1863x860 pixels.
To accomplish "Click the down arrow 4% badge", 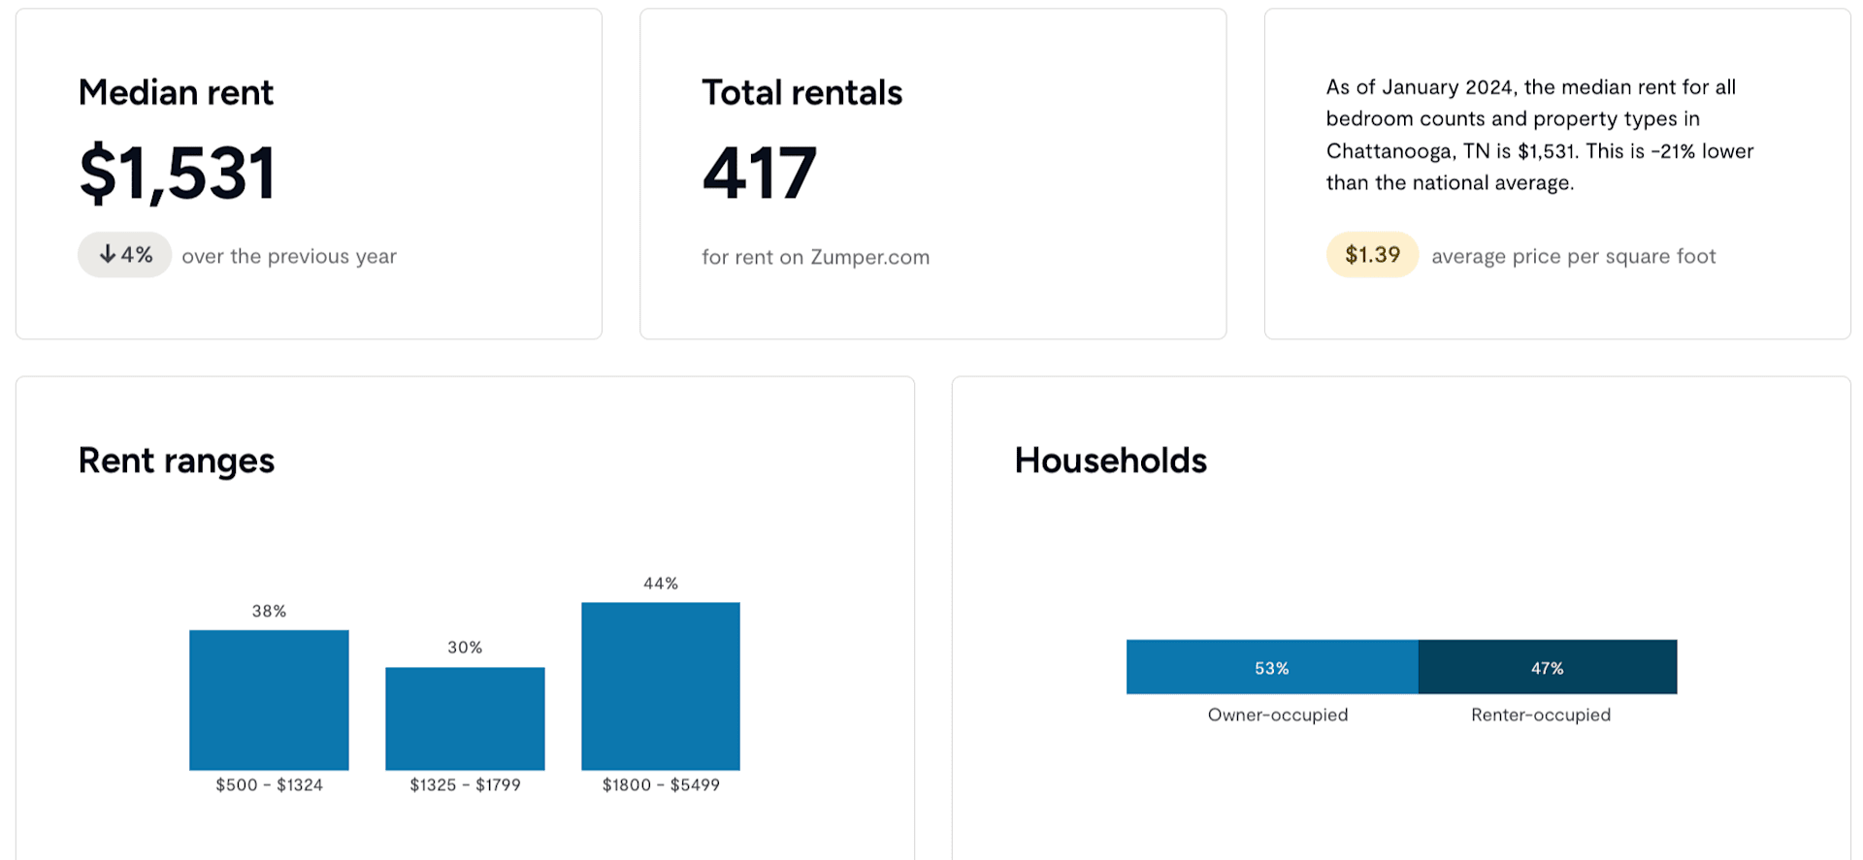I will click(125, 255).
